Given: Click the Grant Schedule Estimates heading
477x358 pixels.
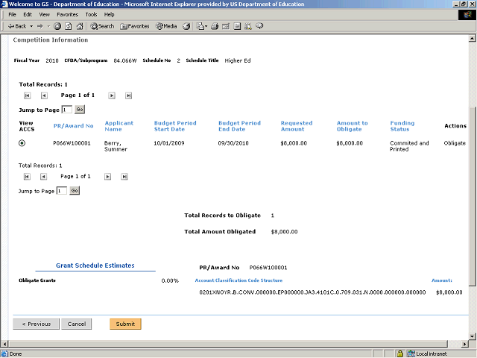Looking at the screenshot, I should pos(95,266).
